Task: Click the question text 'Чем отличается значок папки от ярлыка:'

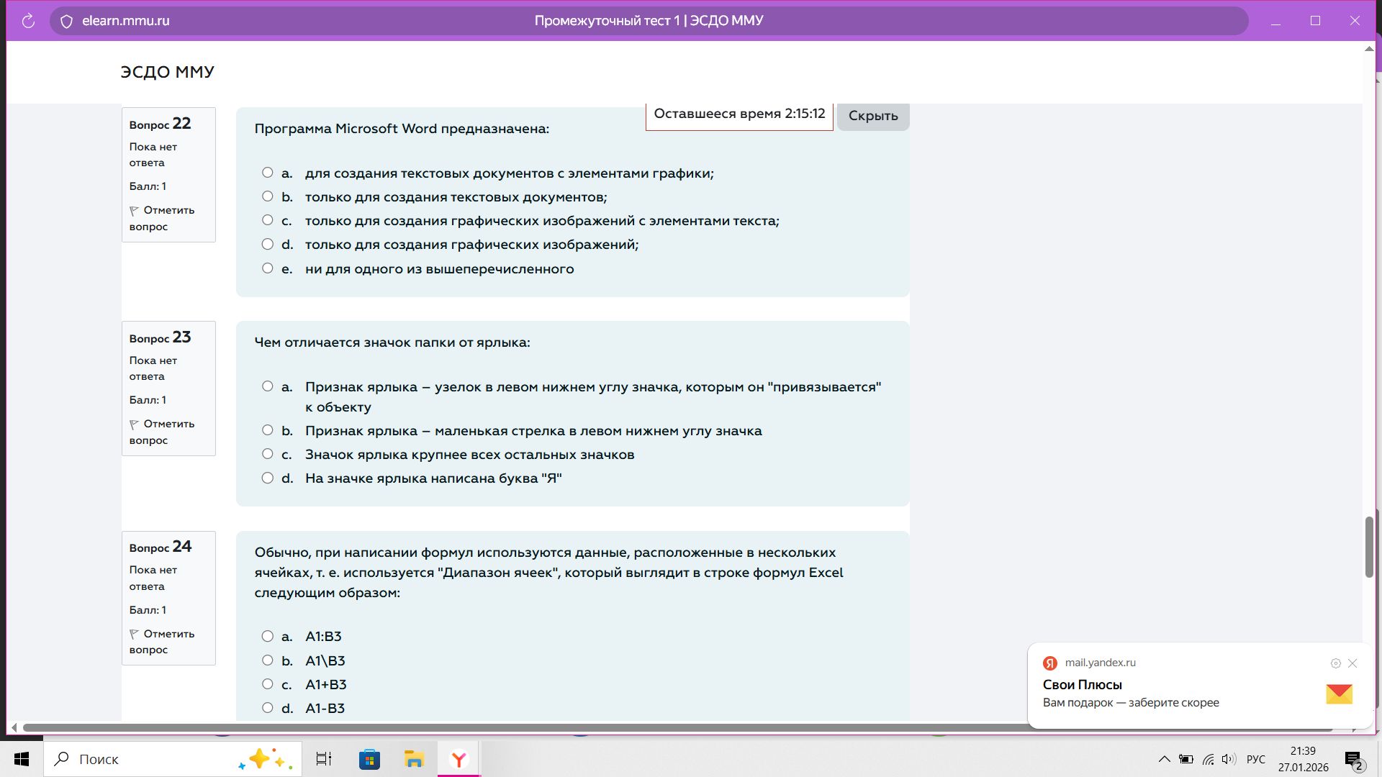Action: (x=392, y=342)
